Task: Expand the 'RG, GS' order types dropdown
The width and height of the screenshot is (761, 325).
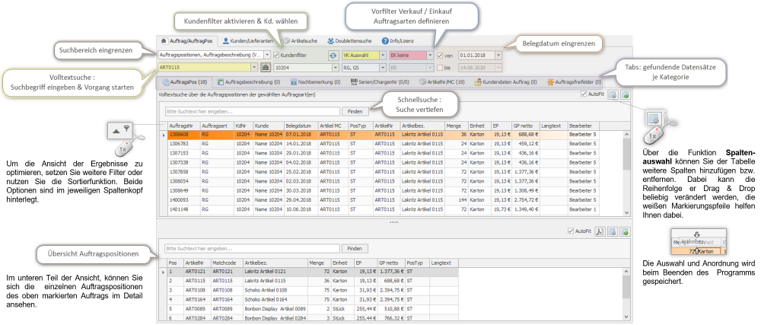Action: click(x=383, y=68)
